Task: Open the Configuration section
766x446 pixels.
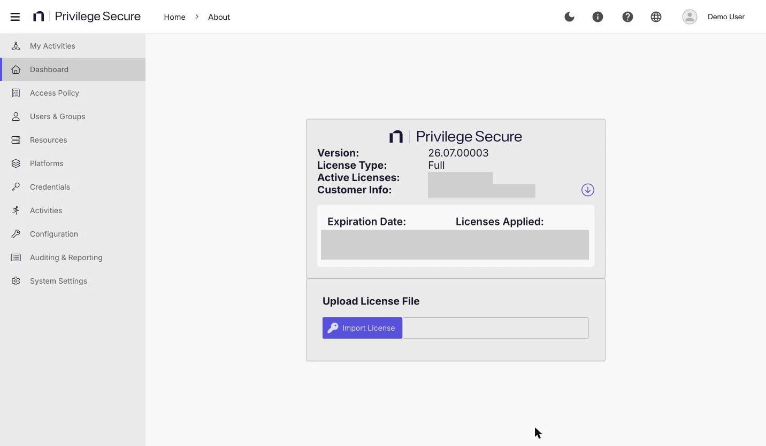Action: [73, 234]
